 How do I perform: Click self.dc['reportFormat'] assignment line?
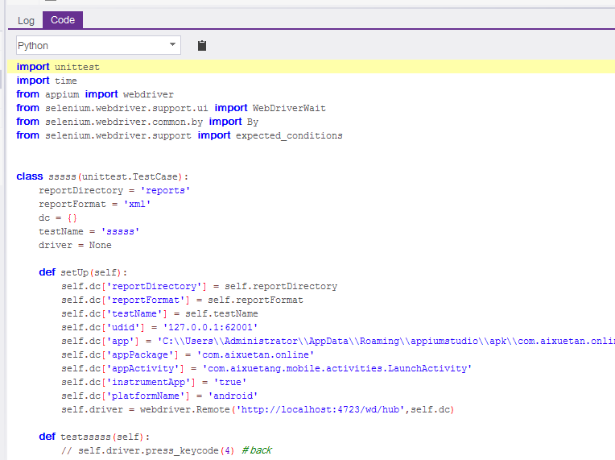(182, 300)
